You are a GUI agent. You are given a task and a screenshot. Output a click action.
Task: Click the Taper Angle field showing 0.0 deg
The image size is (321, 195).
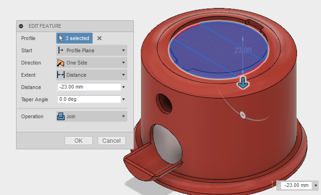pyautogui.click(x=89, y=99)
